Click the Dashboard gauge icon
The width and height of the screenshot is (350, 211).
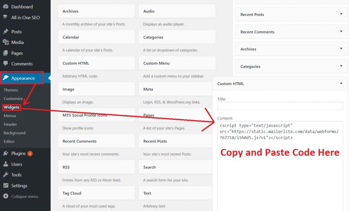[x=6, y=6]
